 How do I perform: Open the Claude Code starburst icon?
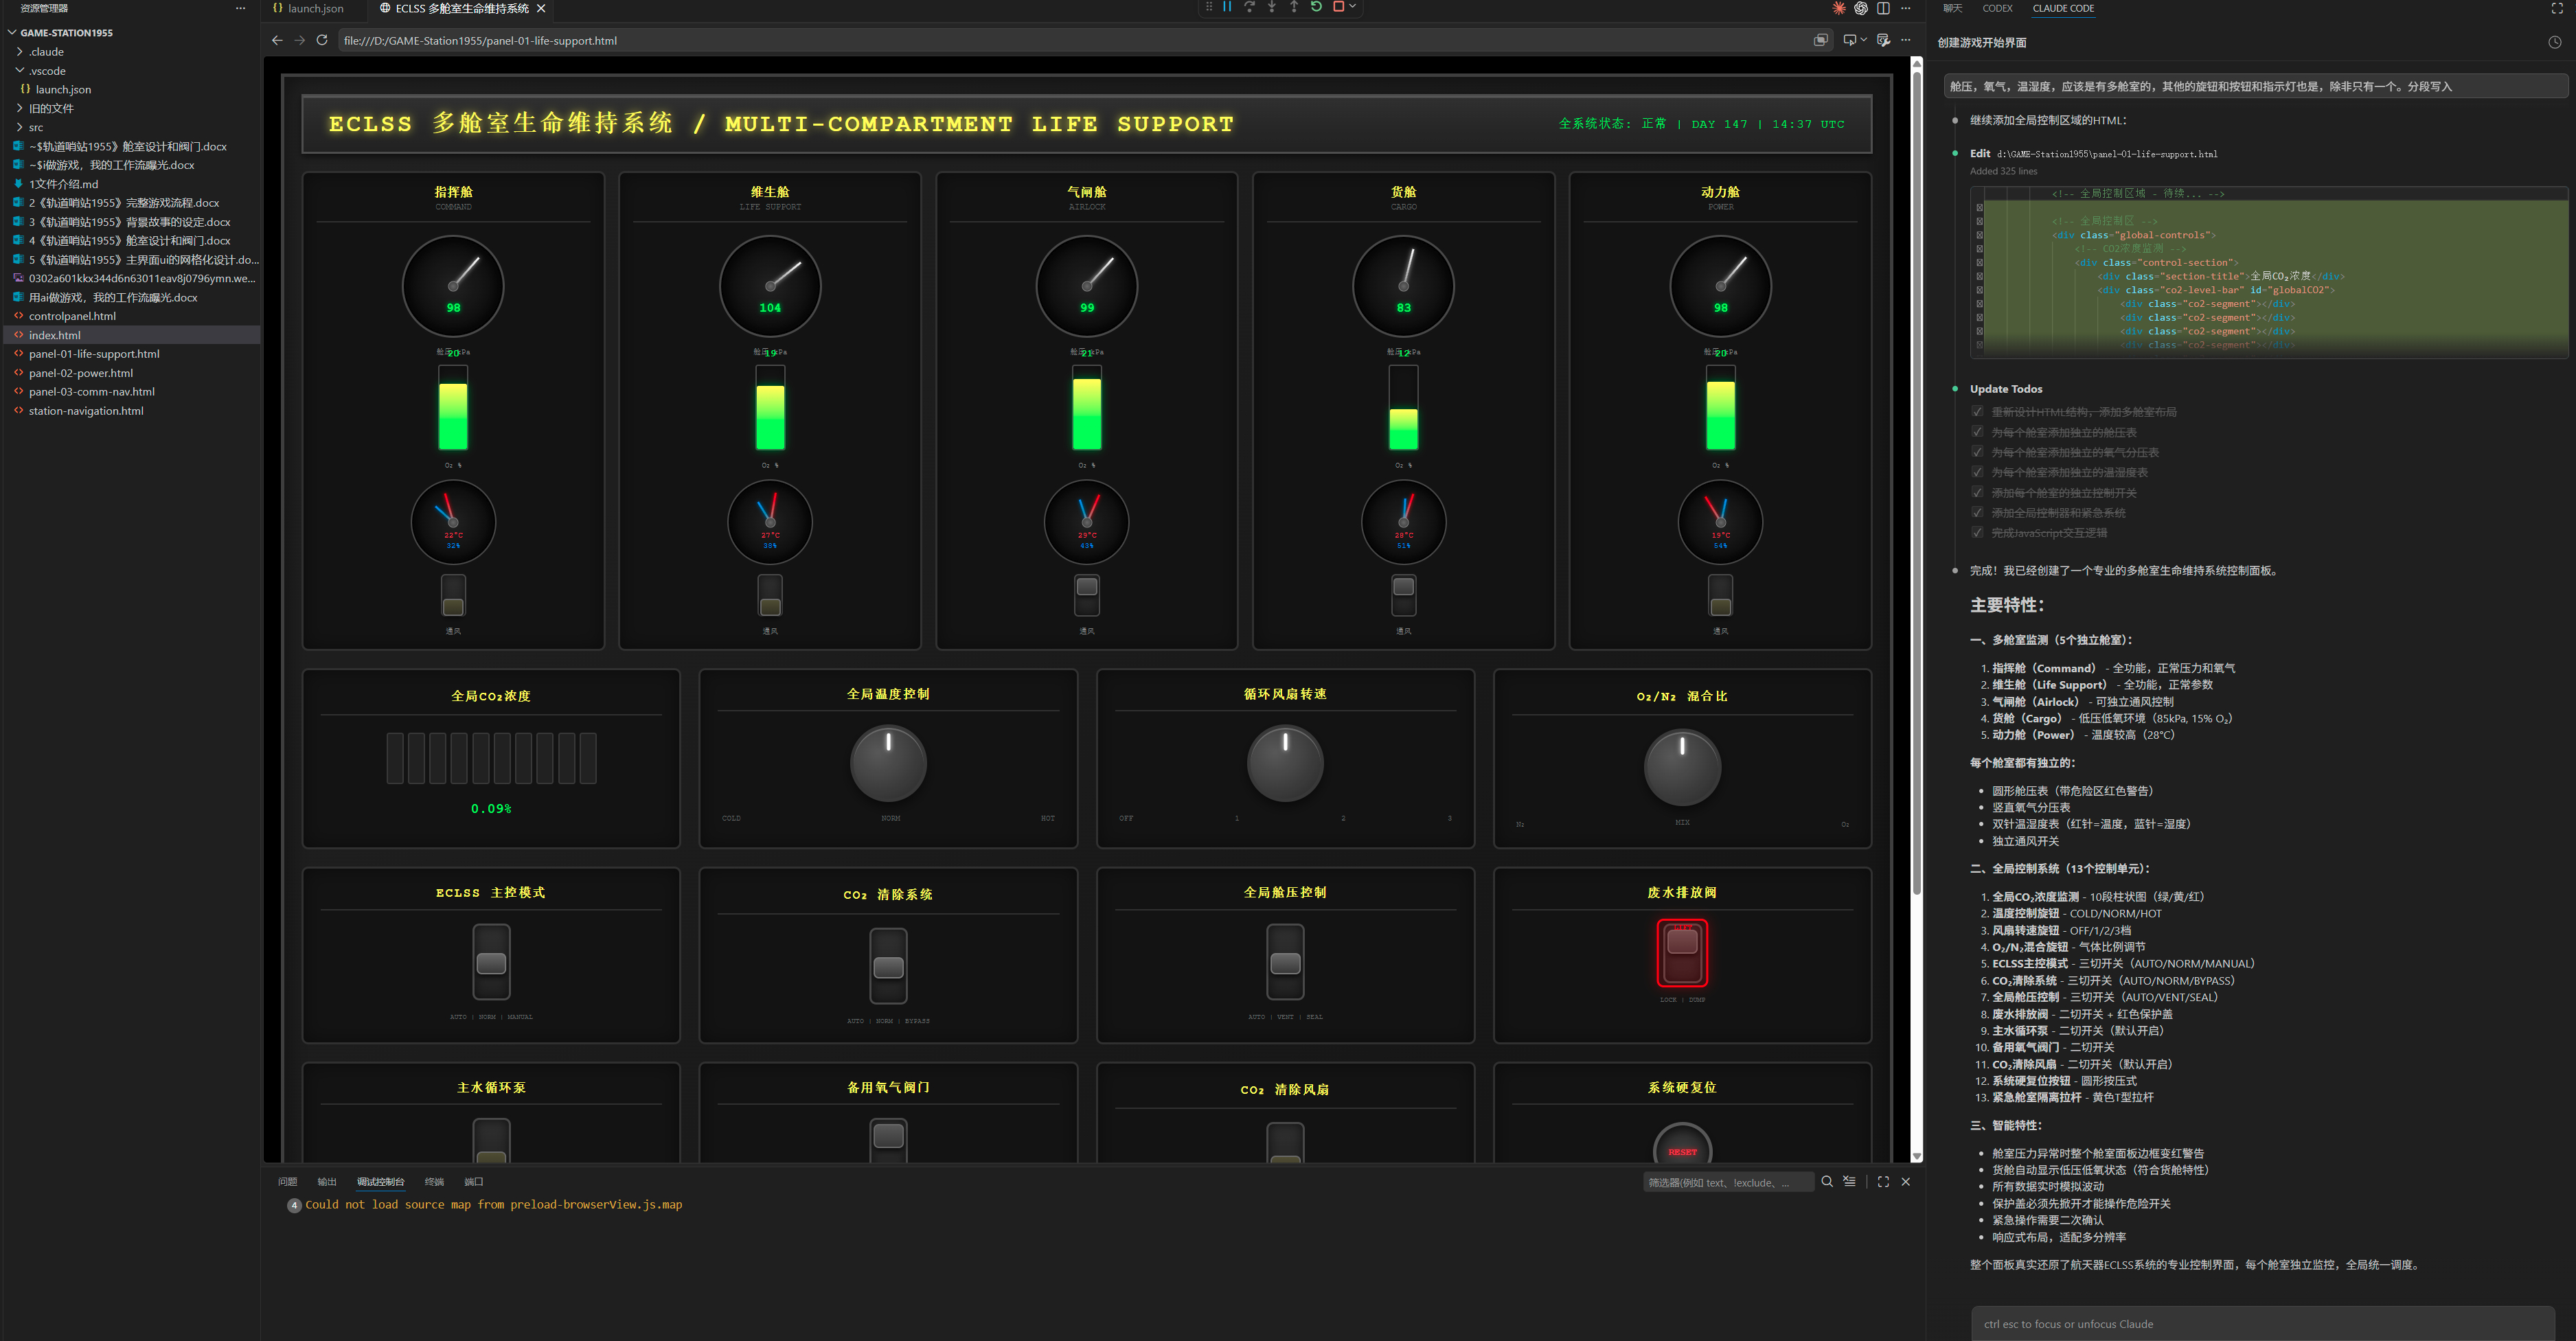(1838, 8)
